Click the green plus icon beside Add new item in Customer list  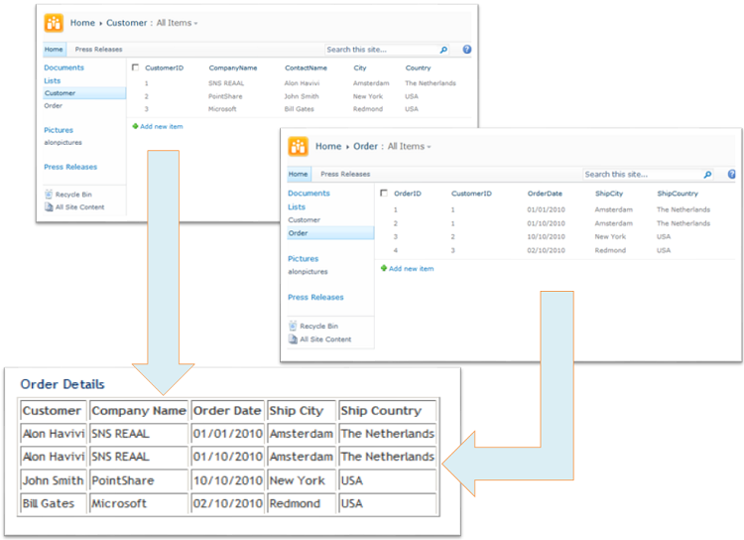click(x=135, y=126)
